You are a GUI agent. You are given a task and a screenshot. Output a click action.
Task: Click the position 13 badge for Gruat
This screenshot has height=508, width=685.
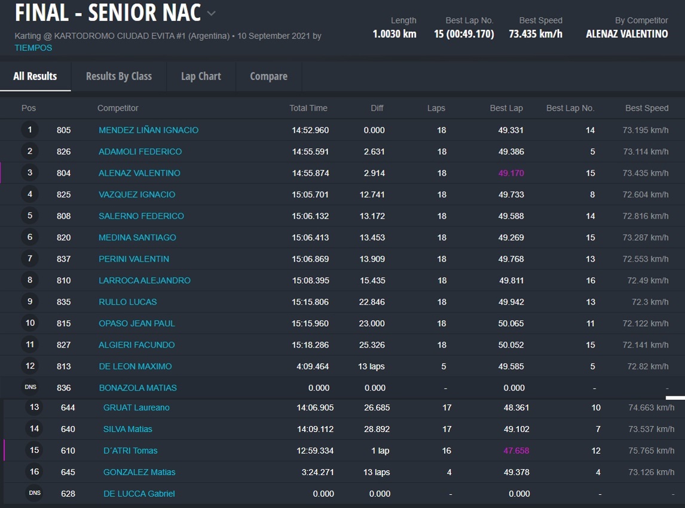(x=35, y=407)
